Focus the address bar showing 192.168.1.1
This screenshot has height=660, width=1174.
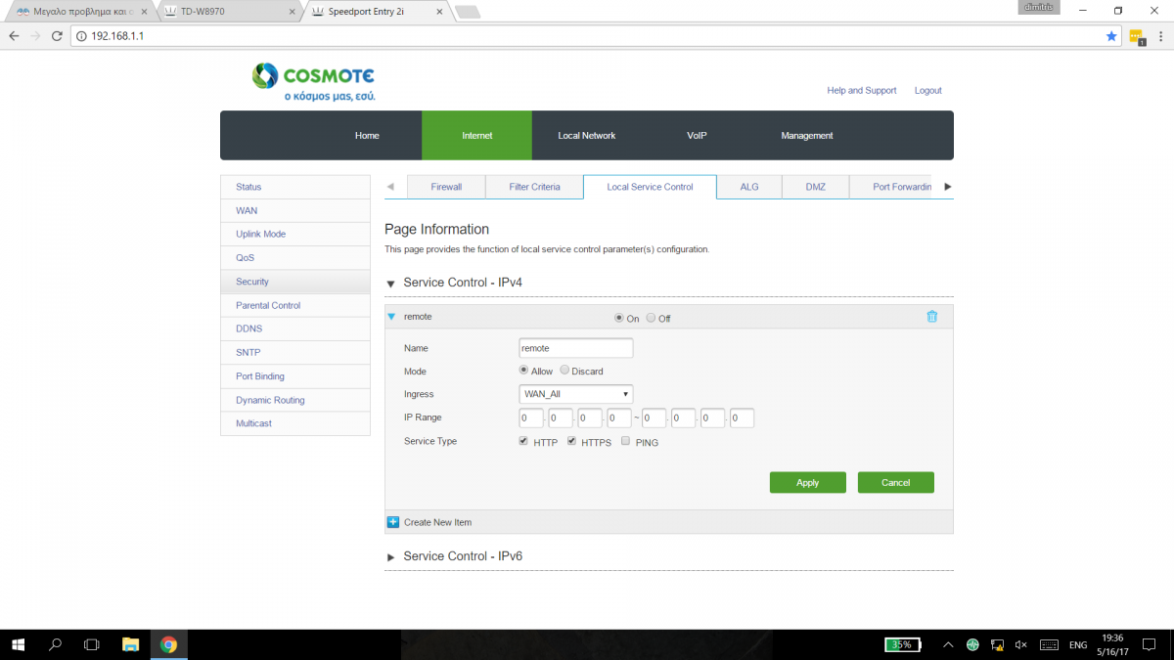point(587,36)
